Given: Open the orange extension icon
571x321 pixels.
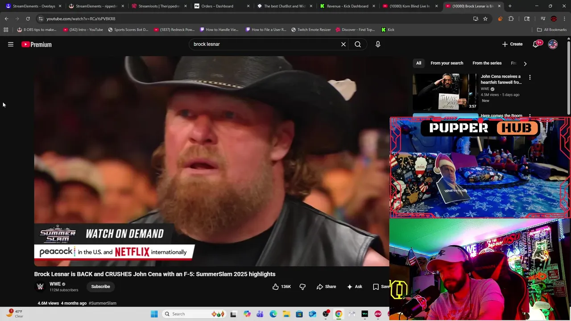Looking at the screenshot, I should pyautogui.click(x=500, y=19).
